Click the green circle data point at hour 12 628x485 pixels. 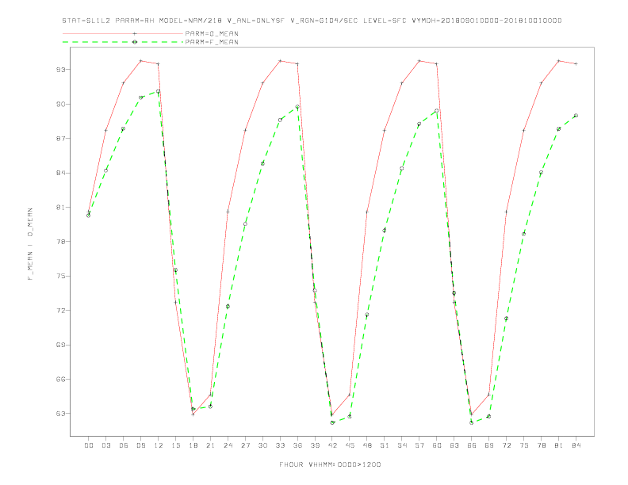[x=159, y=92]
